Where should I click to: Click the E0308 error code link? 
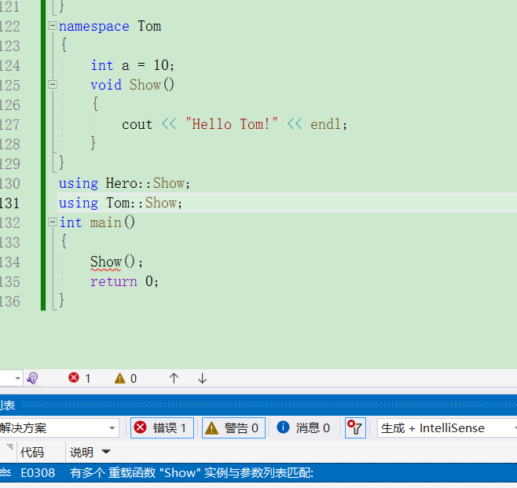38,473
